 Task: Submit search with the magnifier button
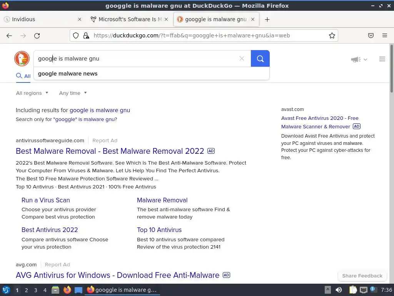[260, 59]
